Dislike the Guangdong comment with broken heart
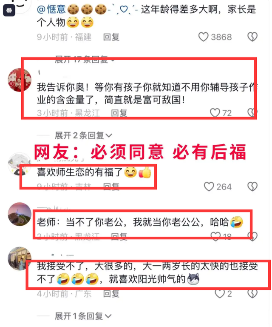Image resolution: width=272 pixels, height=327 pixels. [x=252, y=294]
